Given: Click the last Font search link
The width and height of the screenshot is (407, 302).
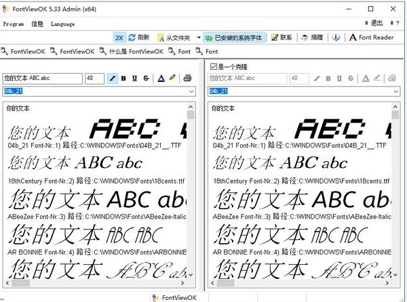Looking at the screenshot, I should [207, 51].
